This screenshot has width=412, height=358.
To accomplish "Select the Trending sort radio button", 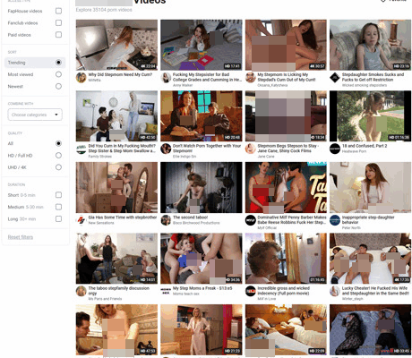I will pyautogui.click(x=58, y=63).
